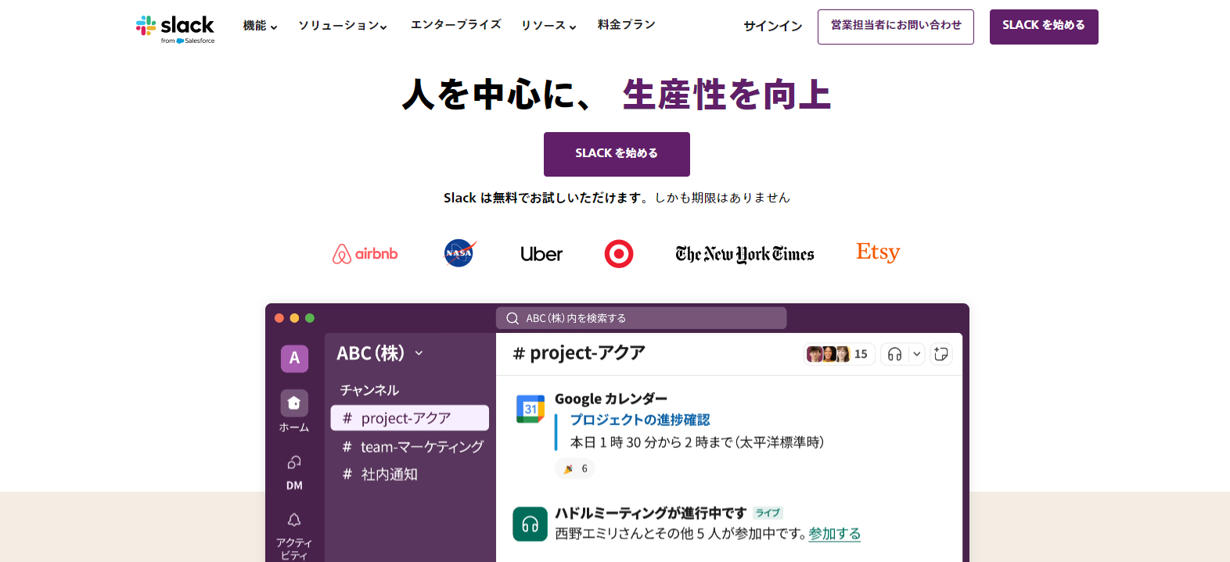Expand the ソリューション menu
The height and width of the screenshot is (562, 1230).
coord(343,26)
